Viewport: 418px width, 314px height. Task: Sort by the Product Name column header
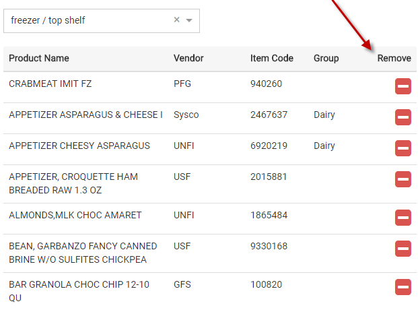pyautogui.click(x=39, y=59)
